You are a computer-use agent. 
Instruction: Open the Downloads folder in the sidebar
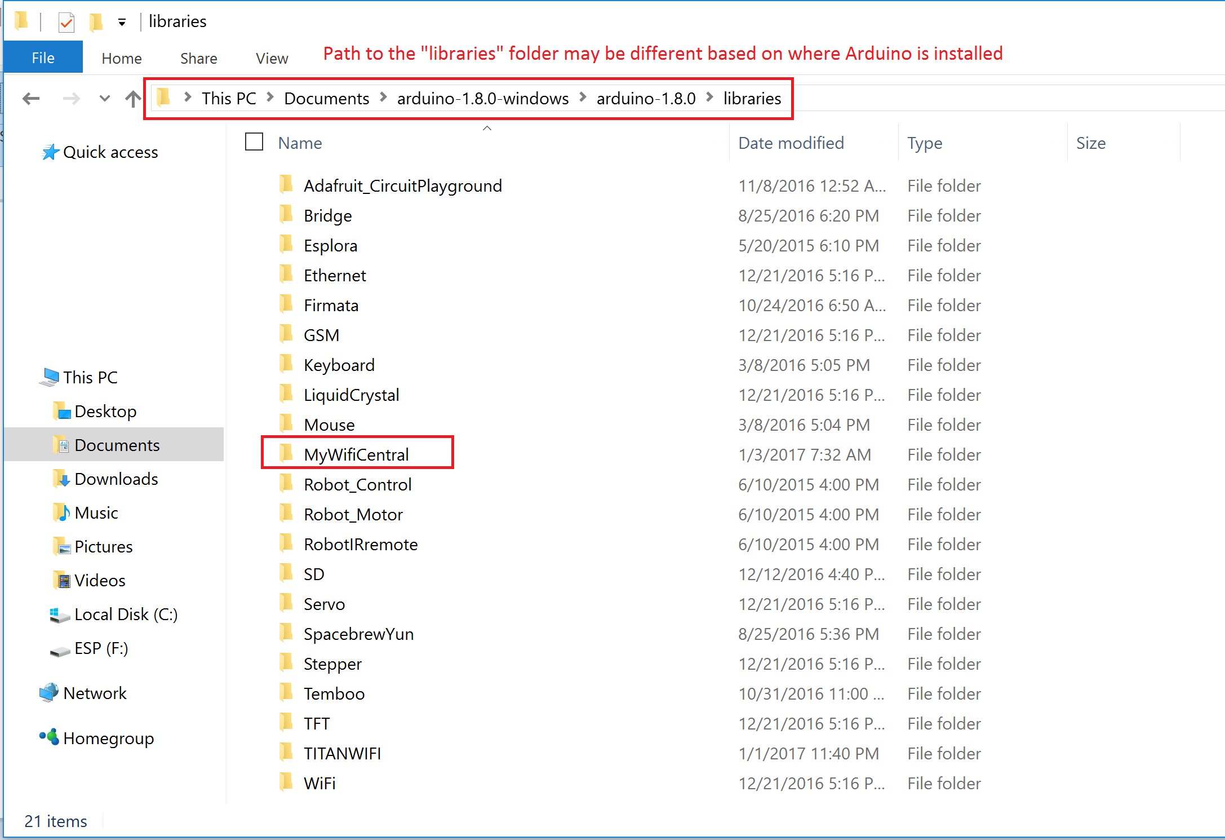point(116,479)
